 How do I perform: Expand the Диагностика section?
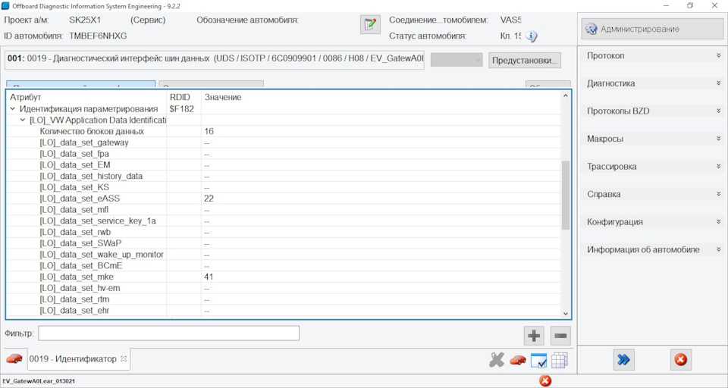652,83
